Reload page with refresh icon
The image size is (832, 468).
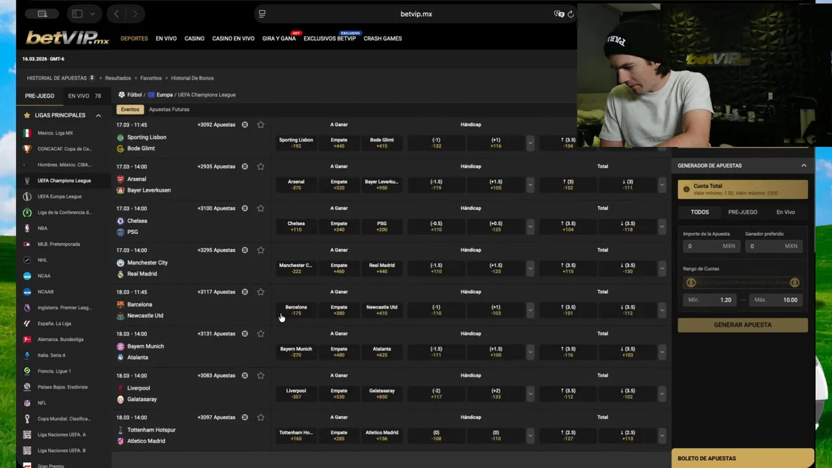[571, 14]
